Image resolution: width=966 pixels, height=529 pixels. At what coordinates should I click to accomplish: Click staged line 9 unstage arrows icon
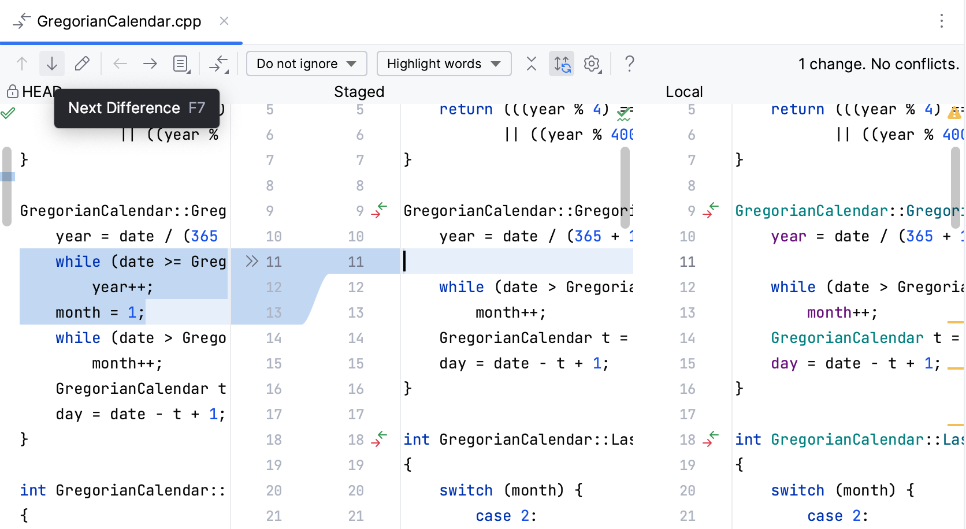[x=379, y=211]
